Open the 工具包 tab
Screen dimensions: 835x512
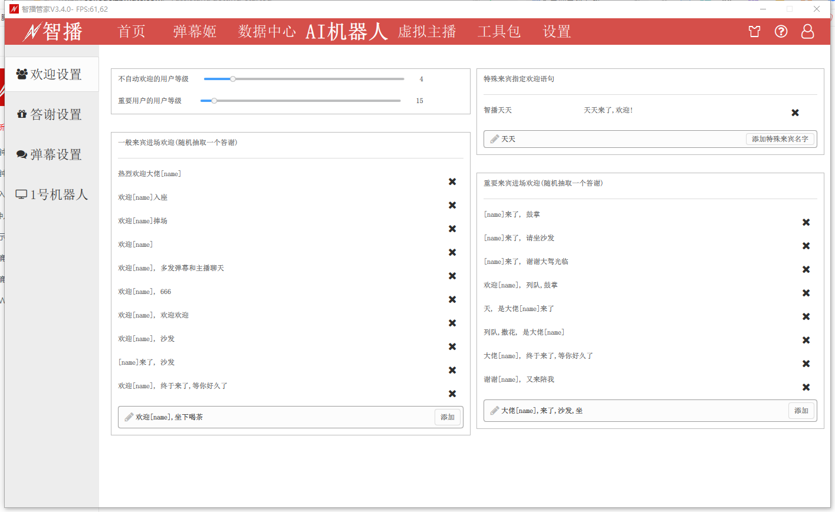499,31
